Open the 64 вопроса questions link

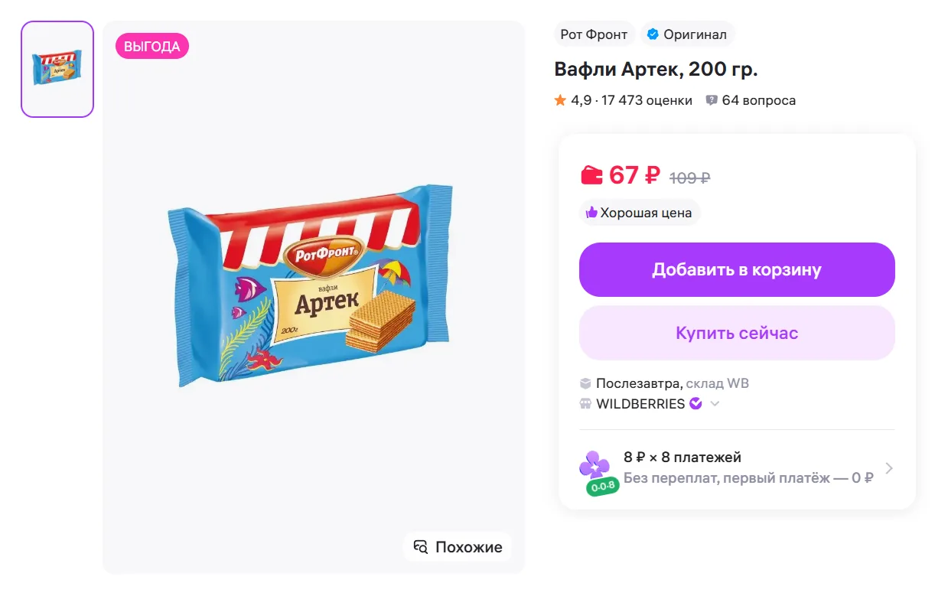758,100
